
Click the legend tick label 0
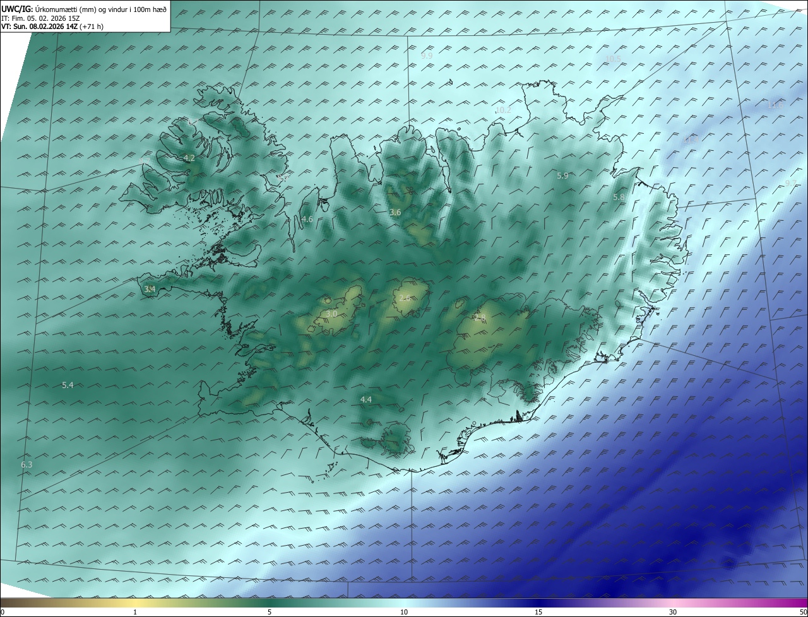pos(3,612)
